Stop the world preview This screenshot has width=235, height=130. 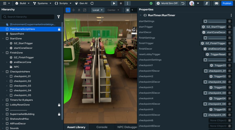[x=121, y=3]
